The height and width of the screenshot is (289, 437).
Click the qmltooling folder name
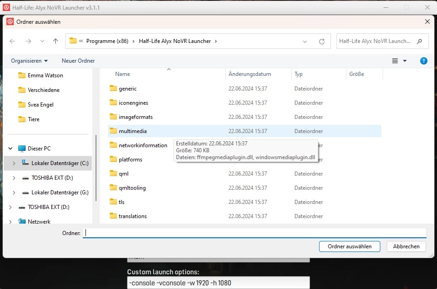point(132,188)
